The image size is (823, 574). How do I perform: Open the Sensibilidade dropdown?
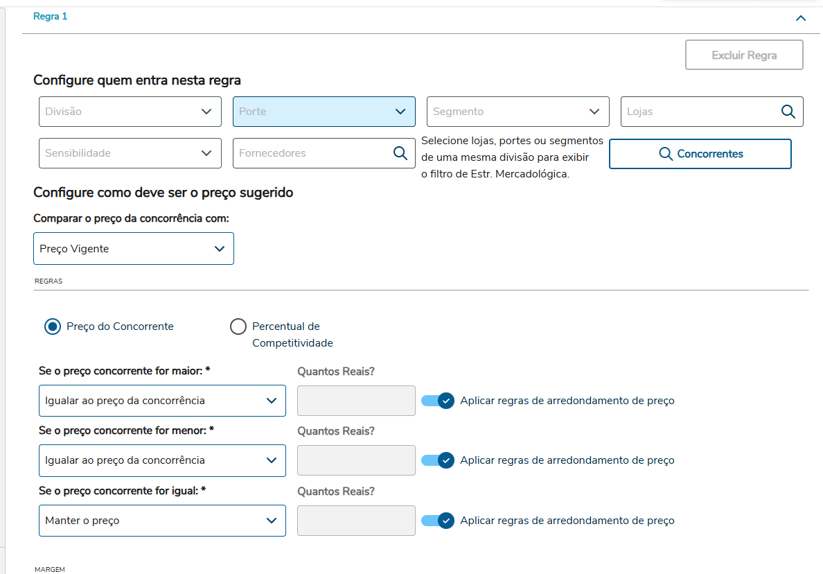point(130,153)
